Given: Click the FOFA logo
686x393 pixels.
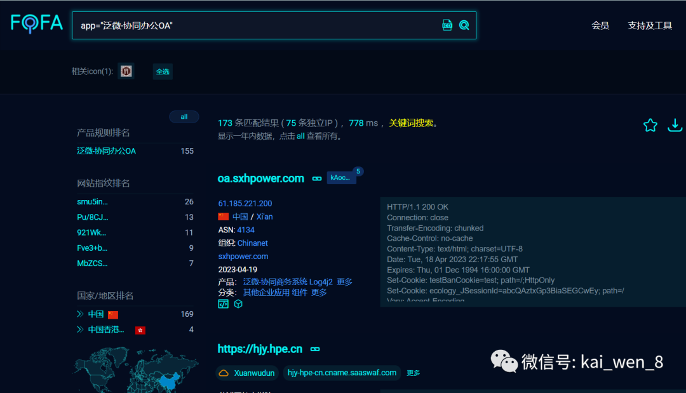Looking at the screenshot, I should 37,23.
